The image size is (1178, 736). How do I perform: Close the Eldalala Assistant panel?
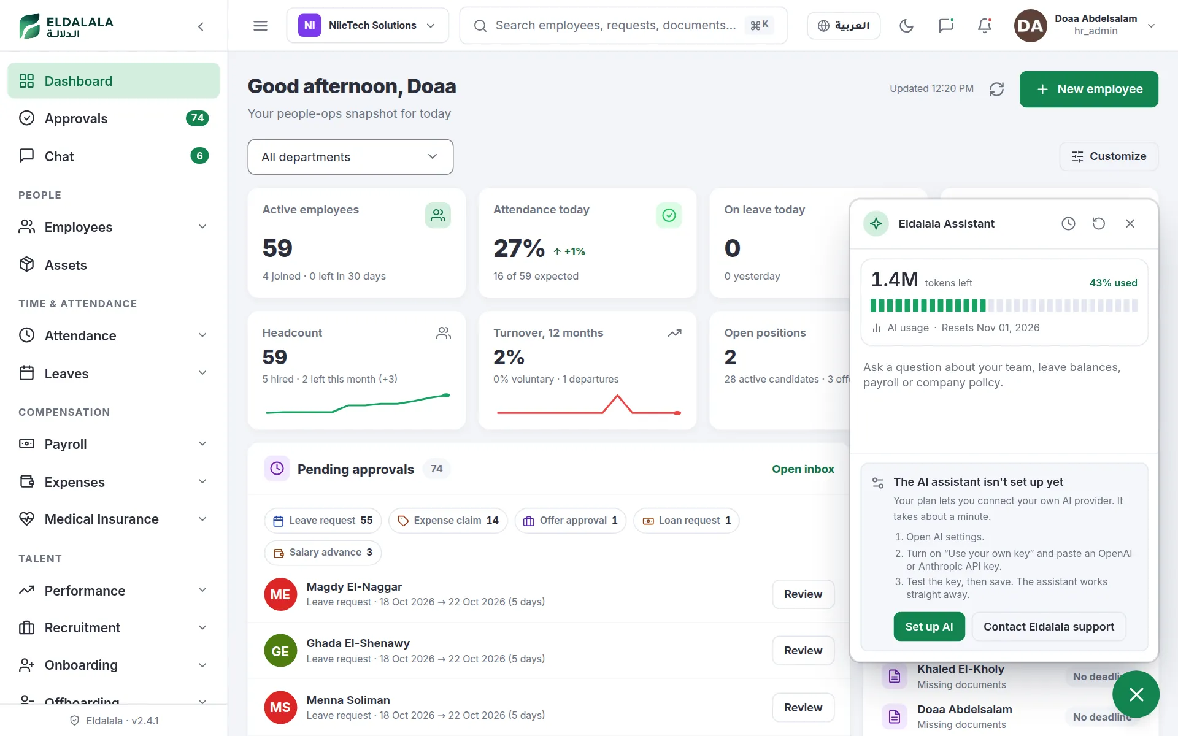[1130, 224]
